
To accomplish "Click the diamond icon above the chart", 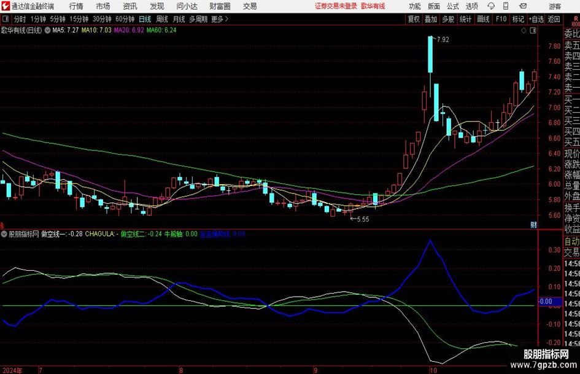I will (x=524, y=31).
